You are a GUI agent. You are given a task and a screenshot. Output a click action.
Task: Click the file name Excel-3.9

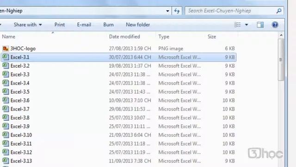point(20,126)
